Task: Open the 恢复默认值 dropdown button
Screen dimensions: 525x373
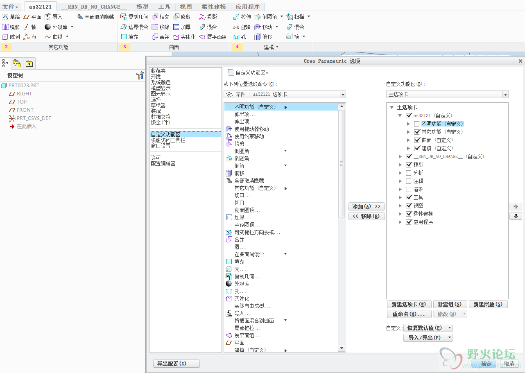Action: click(428, 328)
